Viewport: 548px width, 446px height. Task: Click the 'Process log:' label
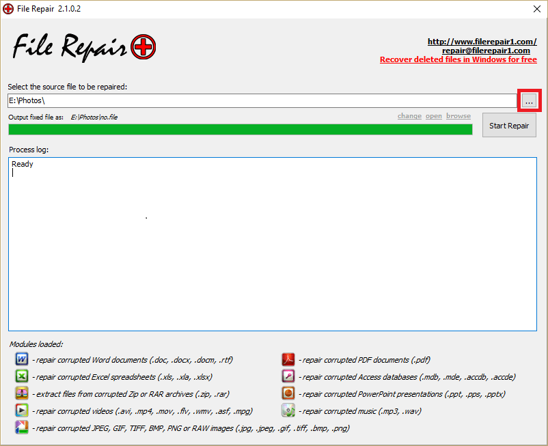[29, 150]
